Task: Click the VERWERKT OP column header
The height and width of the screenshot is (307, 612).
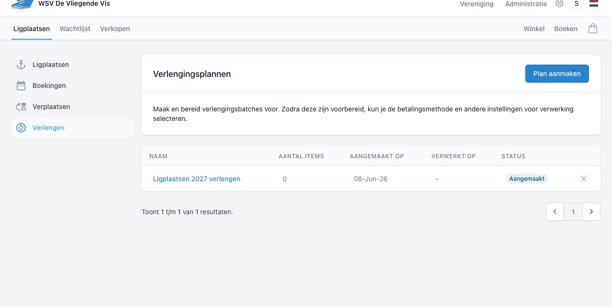Action: 453,156
